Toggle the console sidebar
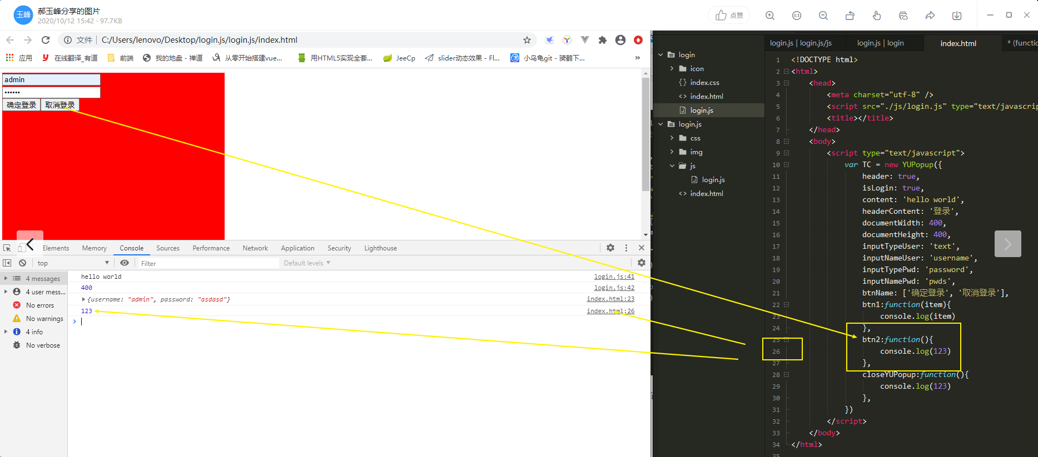The image size is (1038, 457). pos(7,263)
